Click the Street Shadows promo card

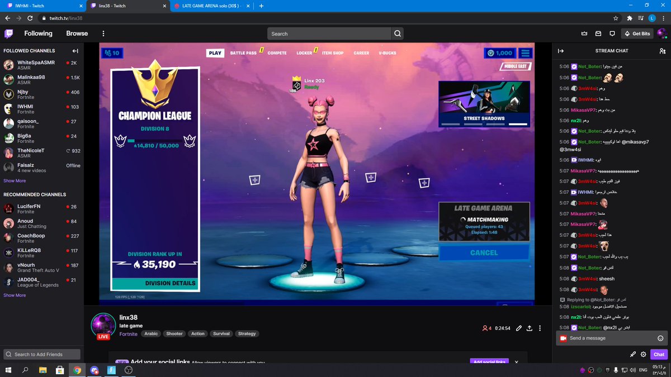(x=484, y=104)
